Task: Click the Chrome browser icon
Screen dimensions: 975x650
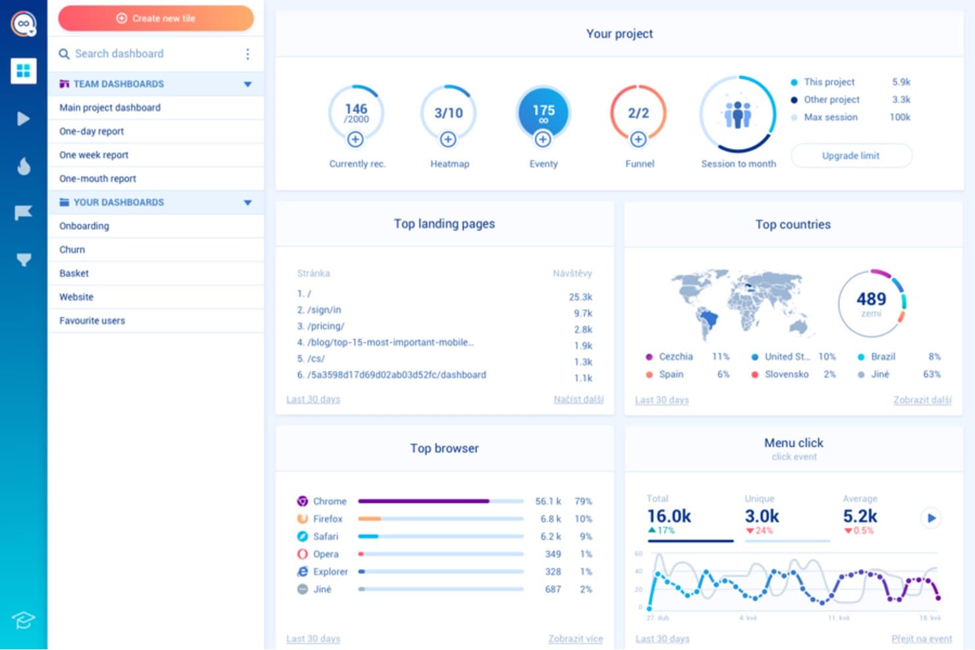Action: [x=302, y=501]
